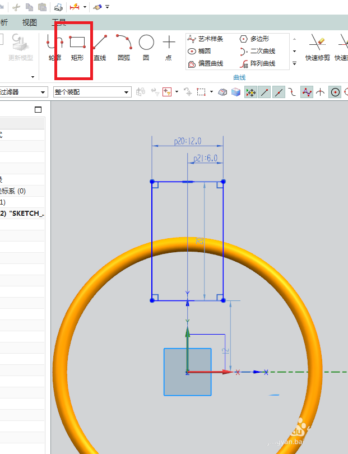Select the 直线 line tool

[x=100, y=48]
